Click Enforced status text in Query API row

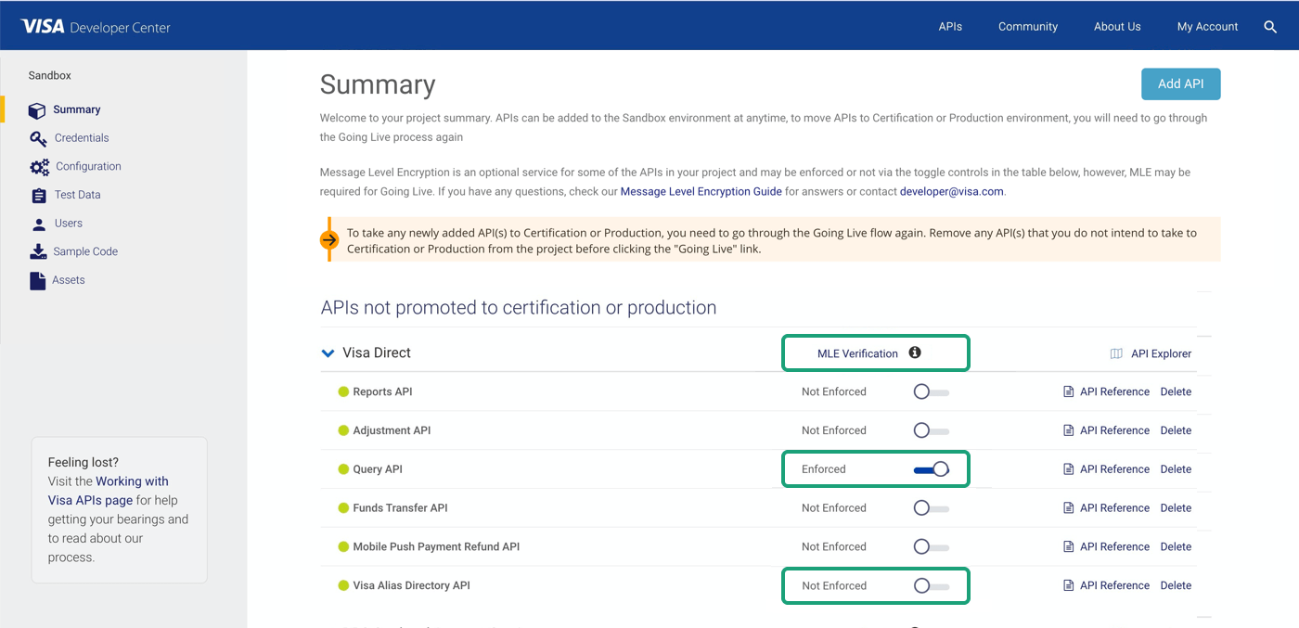point(824,469)
